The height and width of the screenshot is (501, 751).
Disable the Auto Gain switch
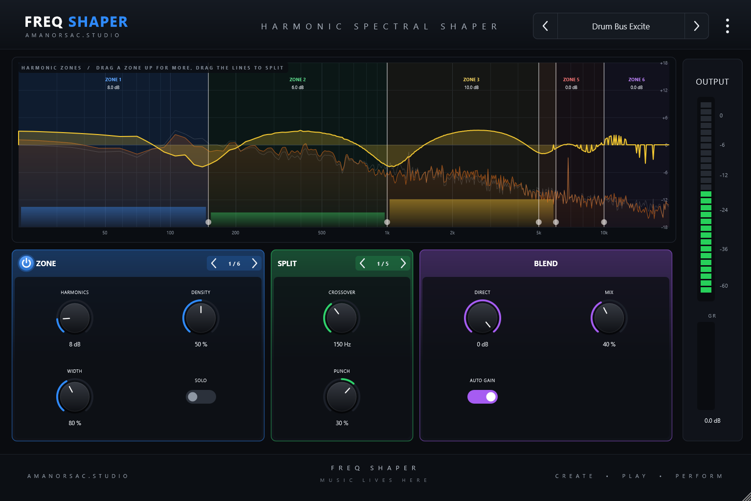coord(483,397)
